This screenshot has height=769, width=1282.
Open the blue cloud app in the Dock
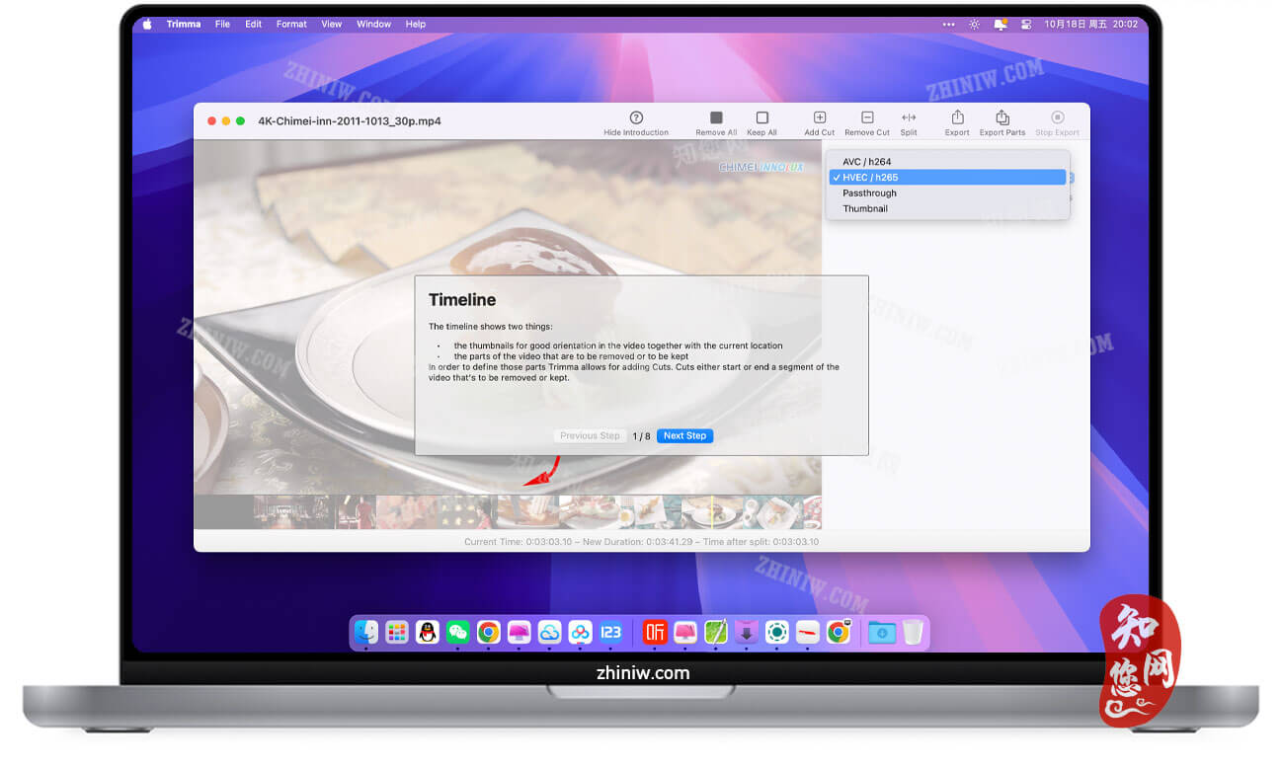(550, 632)
